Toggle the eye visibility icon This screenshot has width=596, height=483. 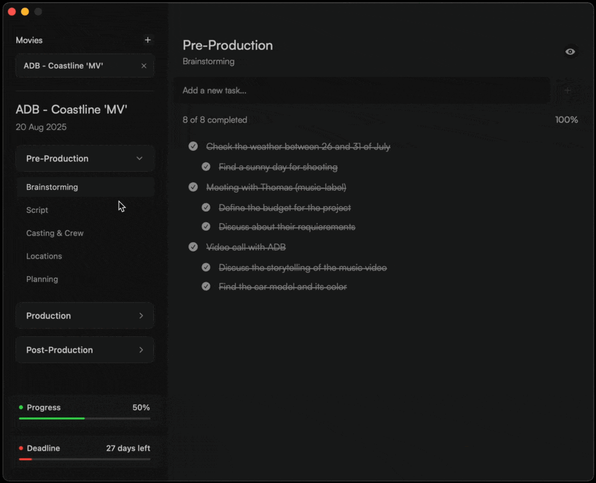coord(570,52)
